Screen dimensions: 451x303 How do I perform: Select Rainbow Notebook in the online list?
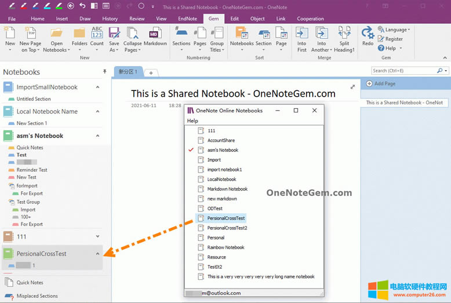pos(225,247)
